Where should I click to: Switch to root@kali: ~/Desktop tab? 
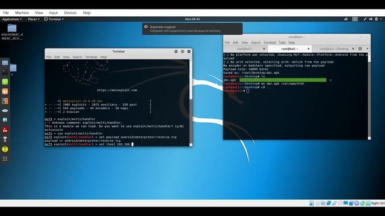pos(334,49)
